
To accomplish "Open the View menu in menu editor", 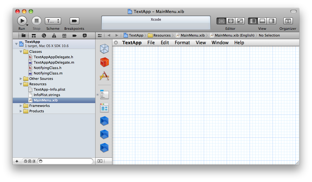I will (x=201, y=43).
